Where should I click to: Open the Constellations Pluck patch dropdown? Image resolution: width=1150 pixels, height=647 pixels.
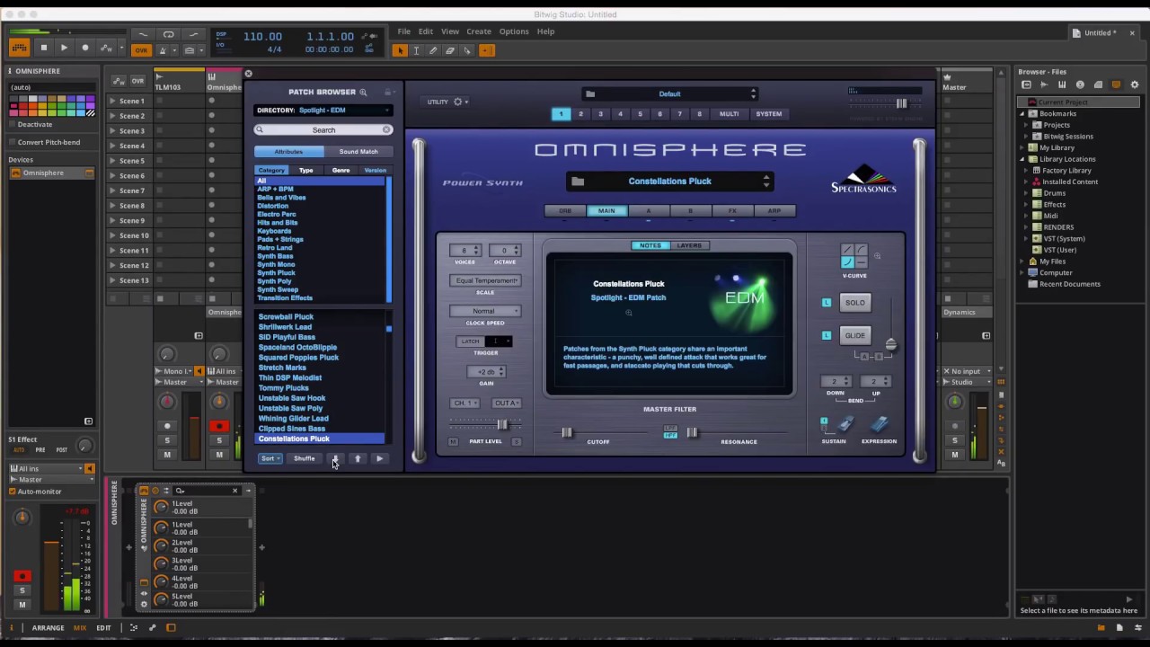[x=669, y=182]
